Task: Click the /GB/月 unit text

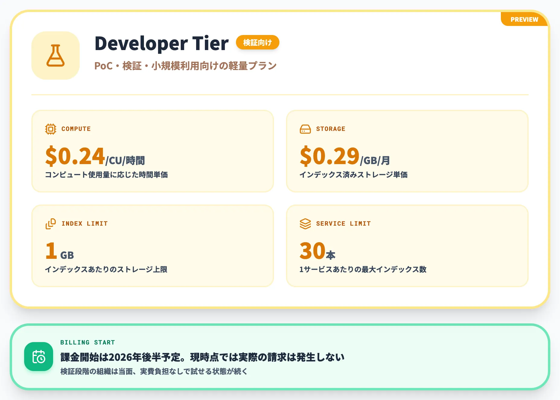Action: coord(375,160)
